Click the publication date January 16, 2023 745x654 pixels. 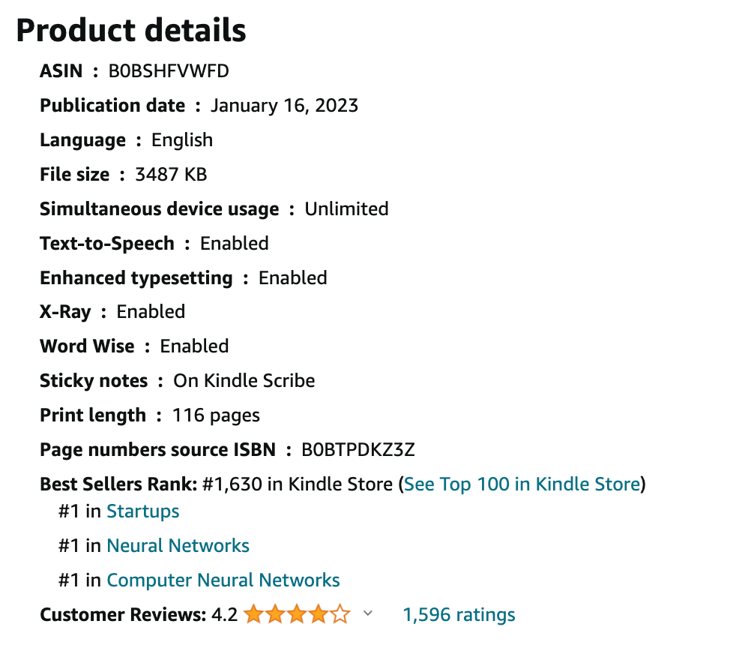[284, 106]
